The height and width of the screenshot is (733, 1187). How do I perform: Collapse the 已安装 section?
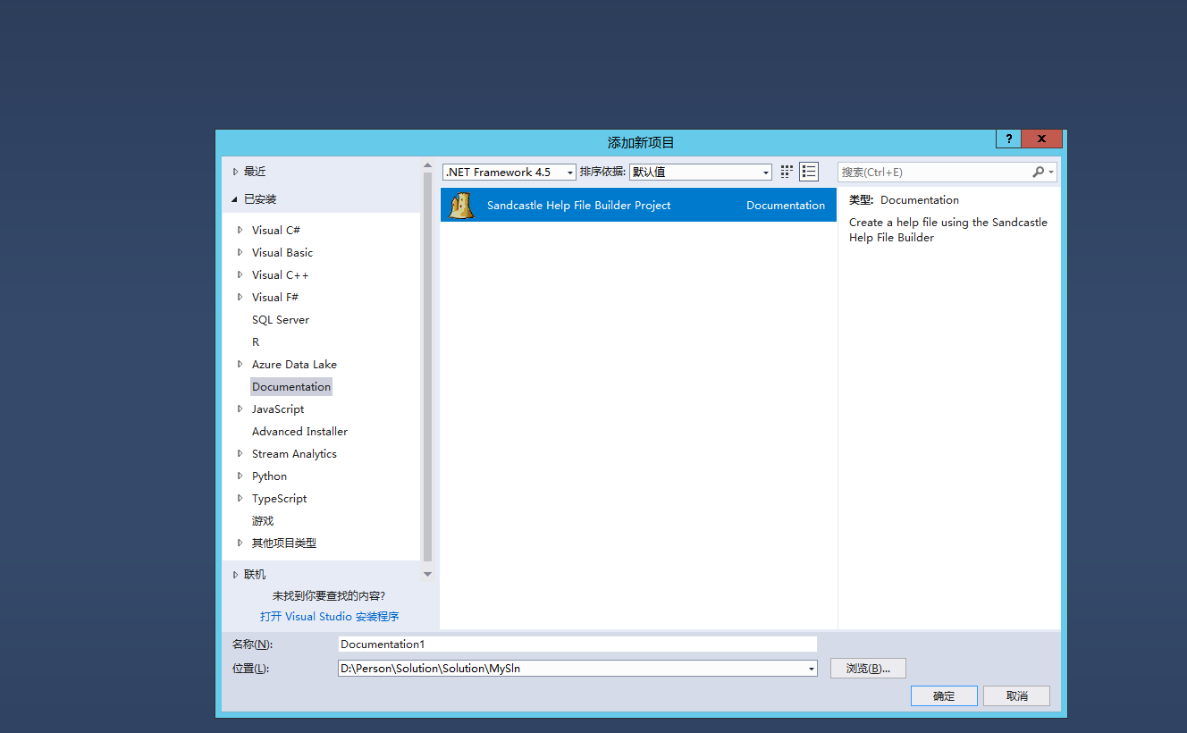pos(235,199)
